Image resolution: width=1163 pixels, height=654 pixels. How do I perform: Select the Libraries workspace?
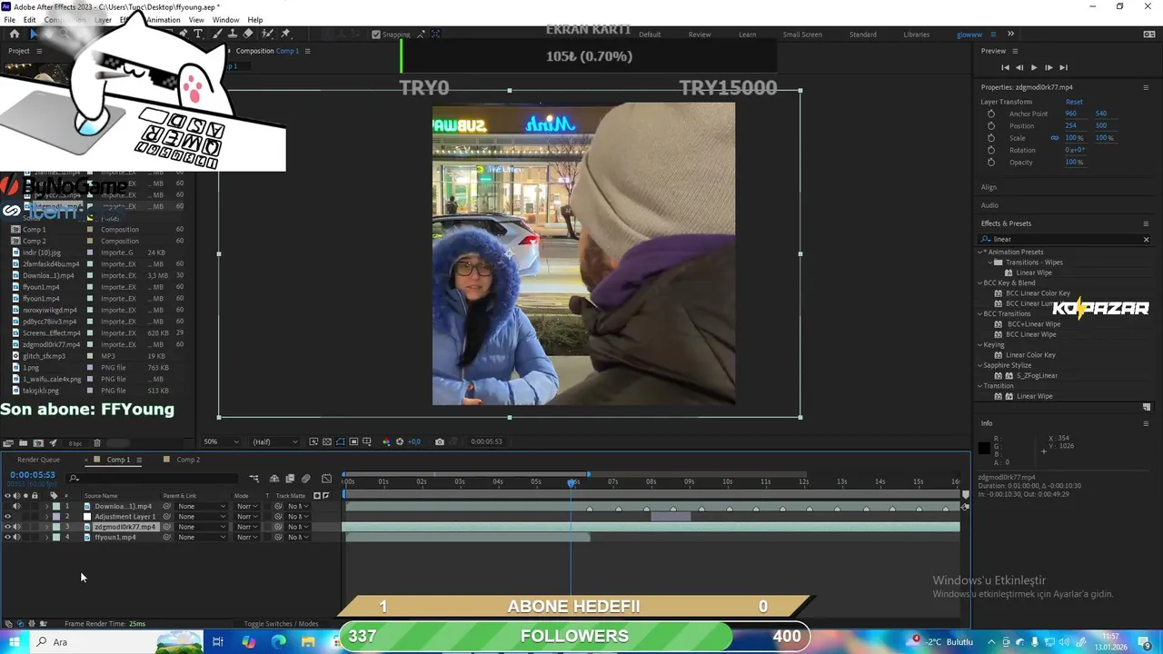(916, 35)
